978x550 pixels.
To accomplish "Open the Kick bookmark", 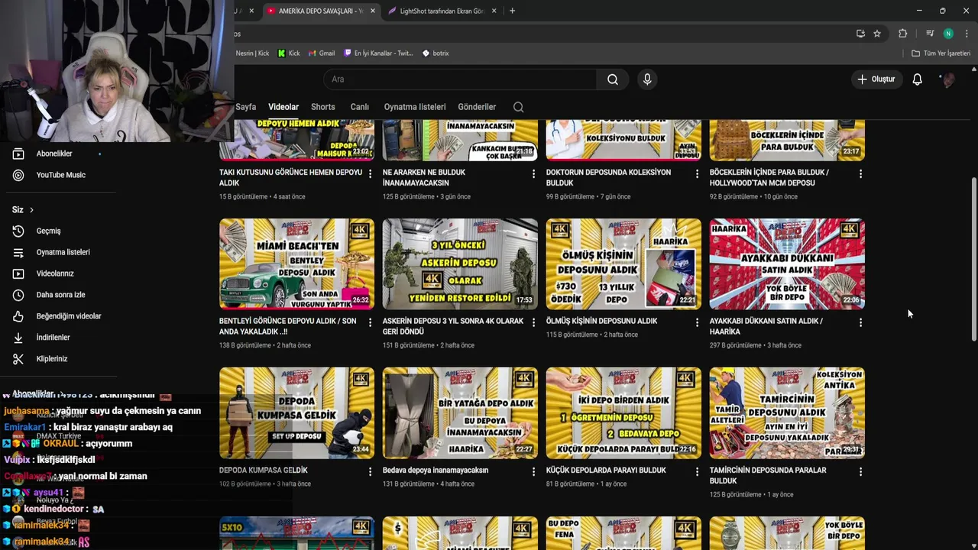I will pyautogui.click(x=289, y=53).
